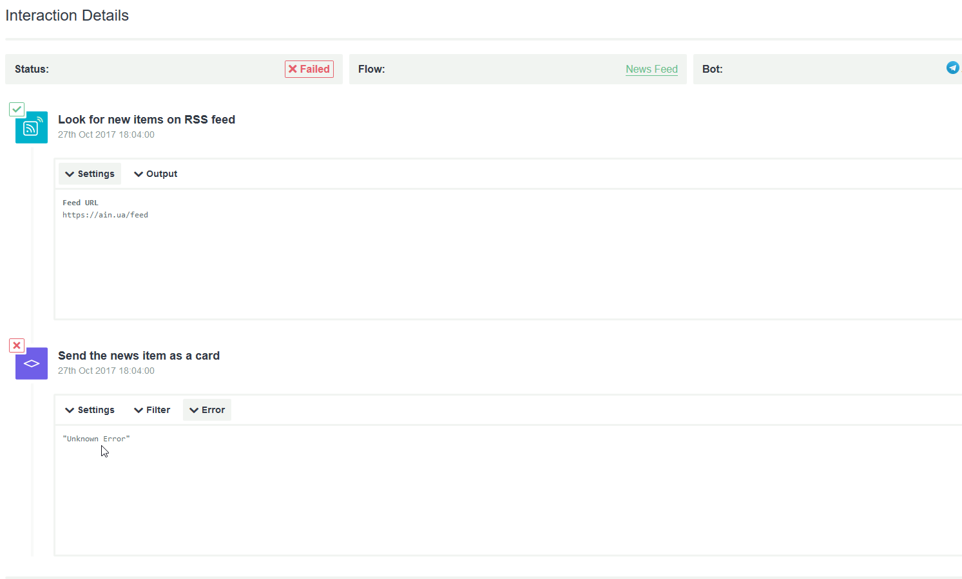Expand Filter under Send news card step

point(152,410)
